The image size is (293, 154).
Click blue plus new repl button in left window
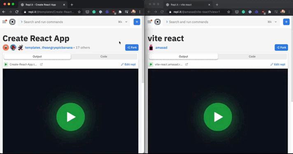click(137, 22)
